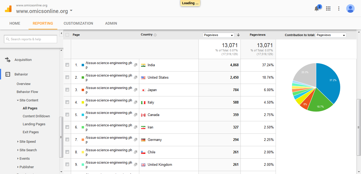Remove the Country dimension with x icon
The image size is (361, 174).
pyautogui.click(x=155, y=35)
